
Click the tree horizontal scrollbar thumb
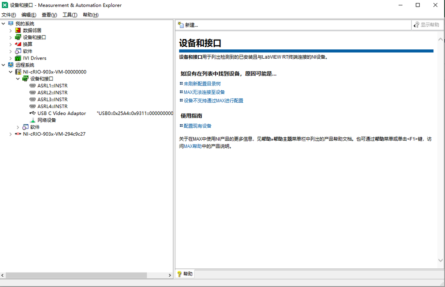pos(76,275)
